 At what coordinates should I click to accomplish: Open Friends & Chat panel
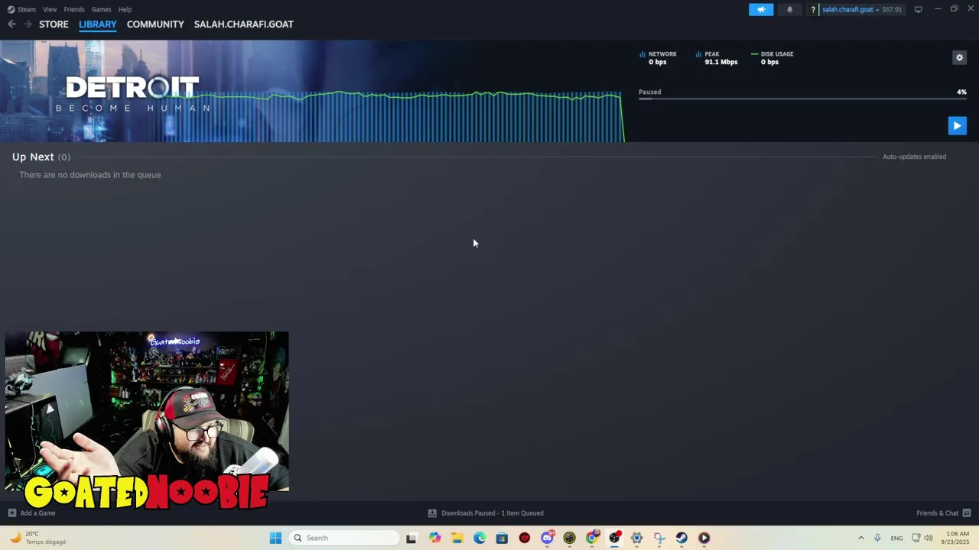tap(943, 513)
